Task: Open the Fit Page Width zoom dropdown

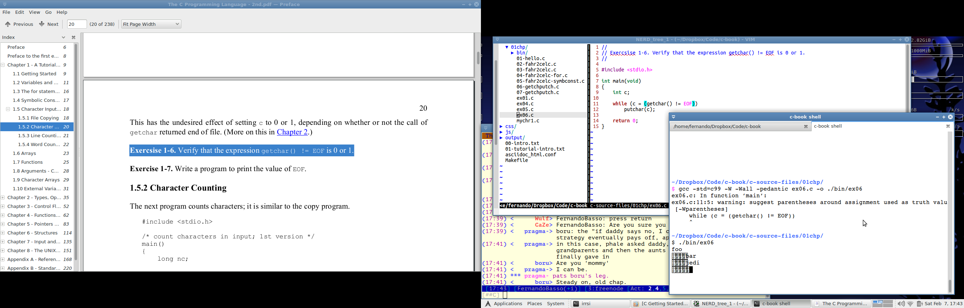Action: click(151, 24)
